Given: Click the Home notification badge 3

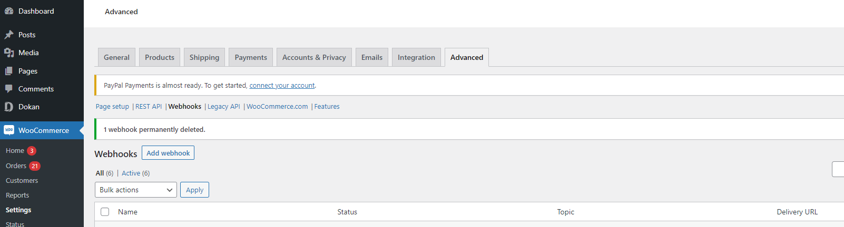Looking at the screenshot, I should [32, 151].
